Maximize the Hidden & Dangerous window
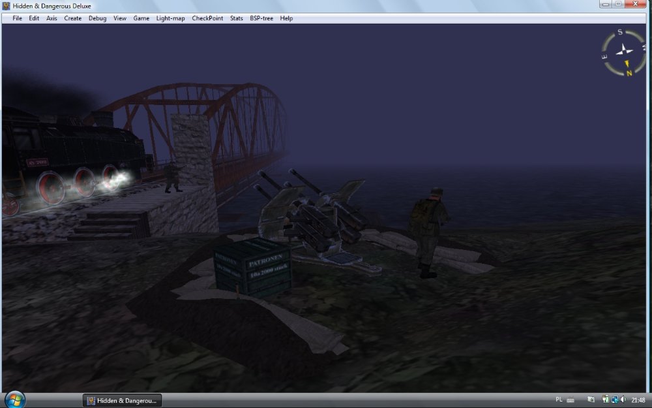Screen dimensions: 652x408 click(x=618, y=4)
